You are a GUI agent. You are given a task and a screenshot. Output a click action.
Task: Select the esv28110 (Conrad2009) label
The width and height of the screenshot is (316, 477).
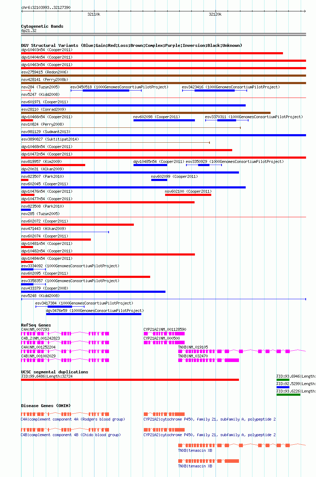pos(44,109)
